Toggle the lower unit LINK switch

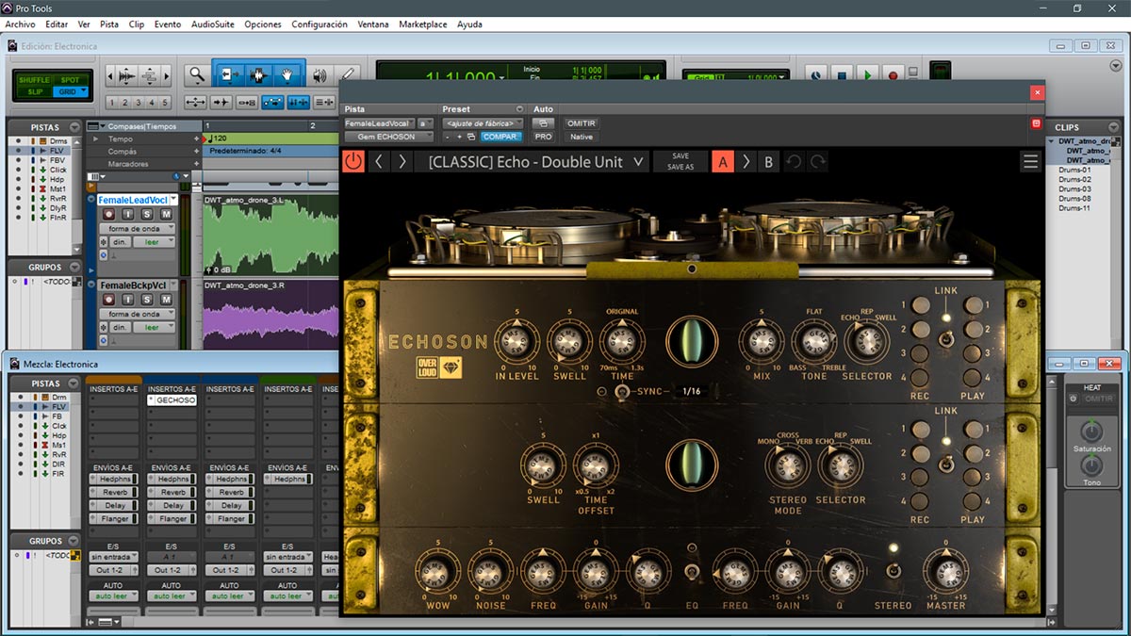click(x=945, y=463)
